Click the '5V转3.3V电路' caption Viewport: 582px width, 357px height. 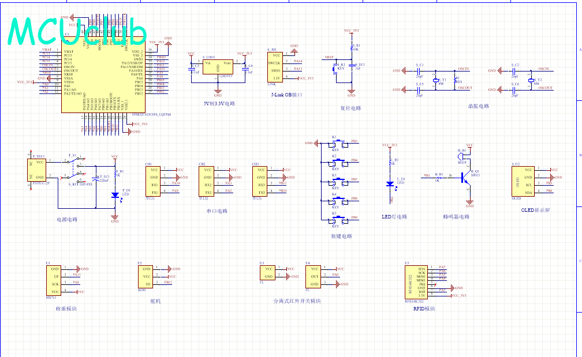[219, 104]
